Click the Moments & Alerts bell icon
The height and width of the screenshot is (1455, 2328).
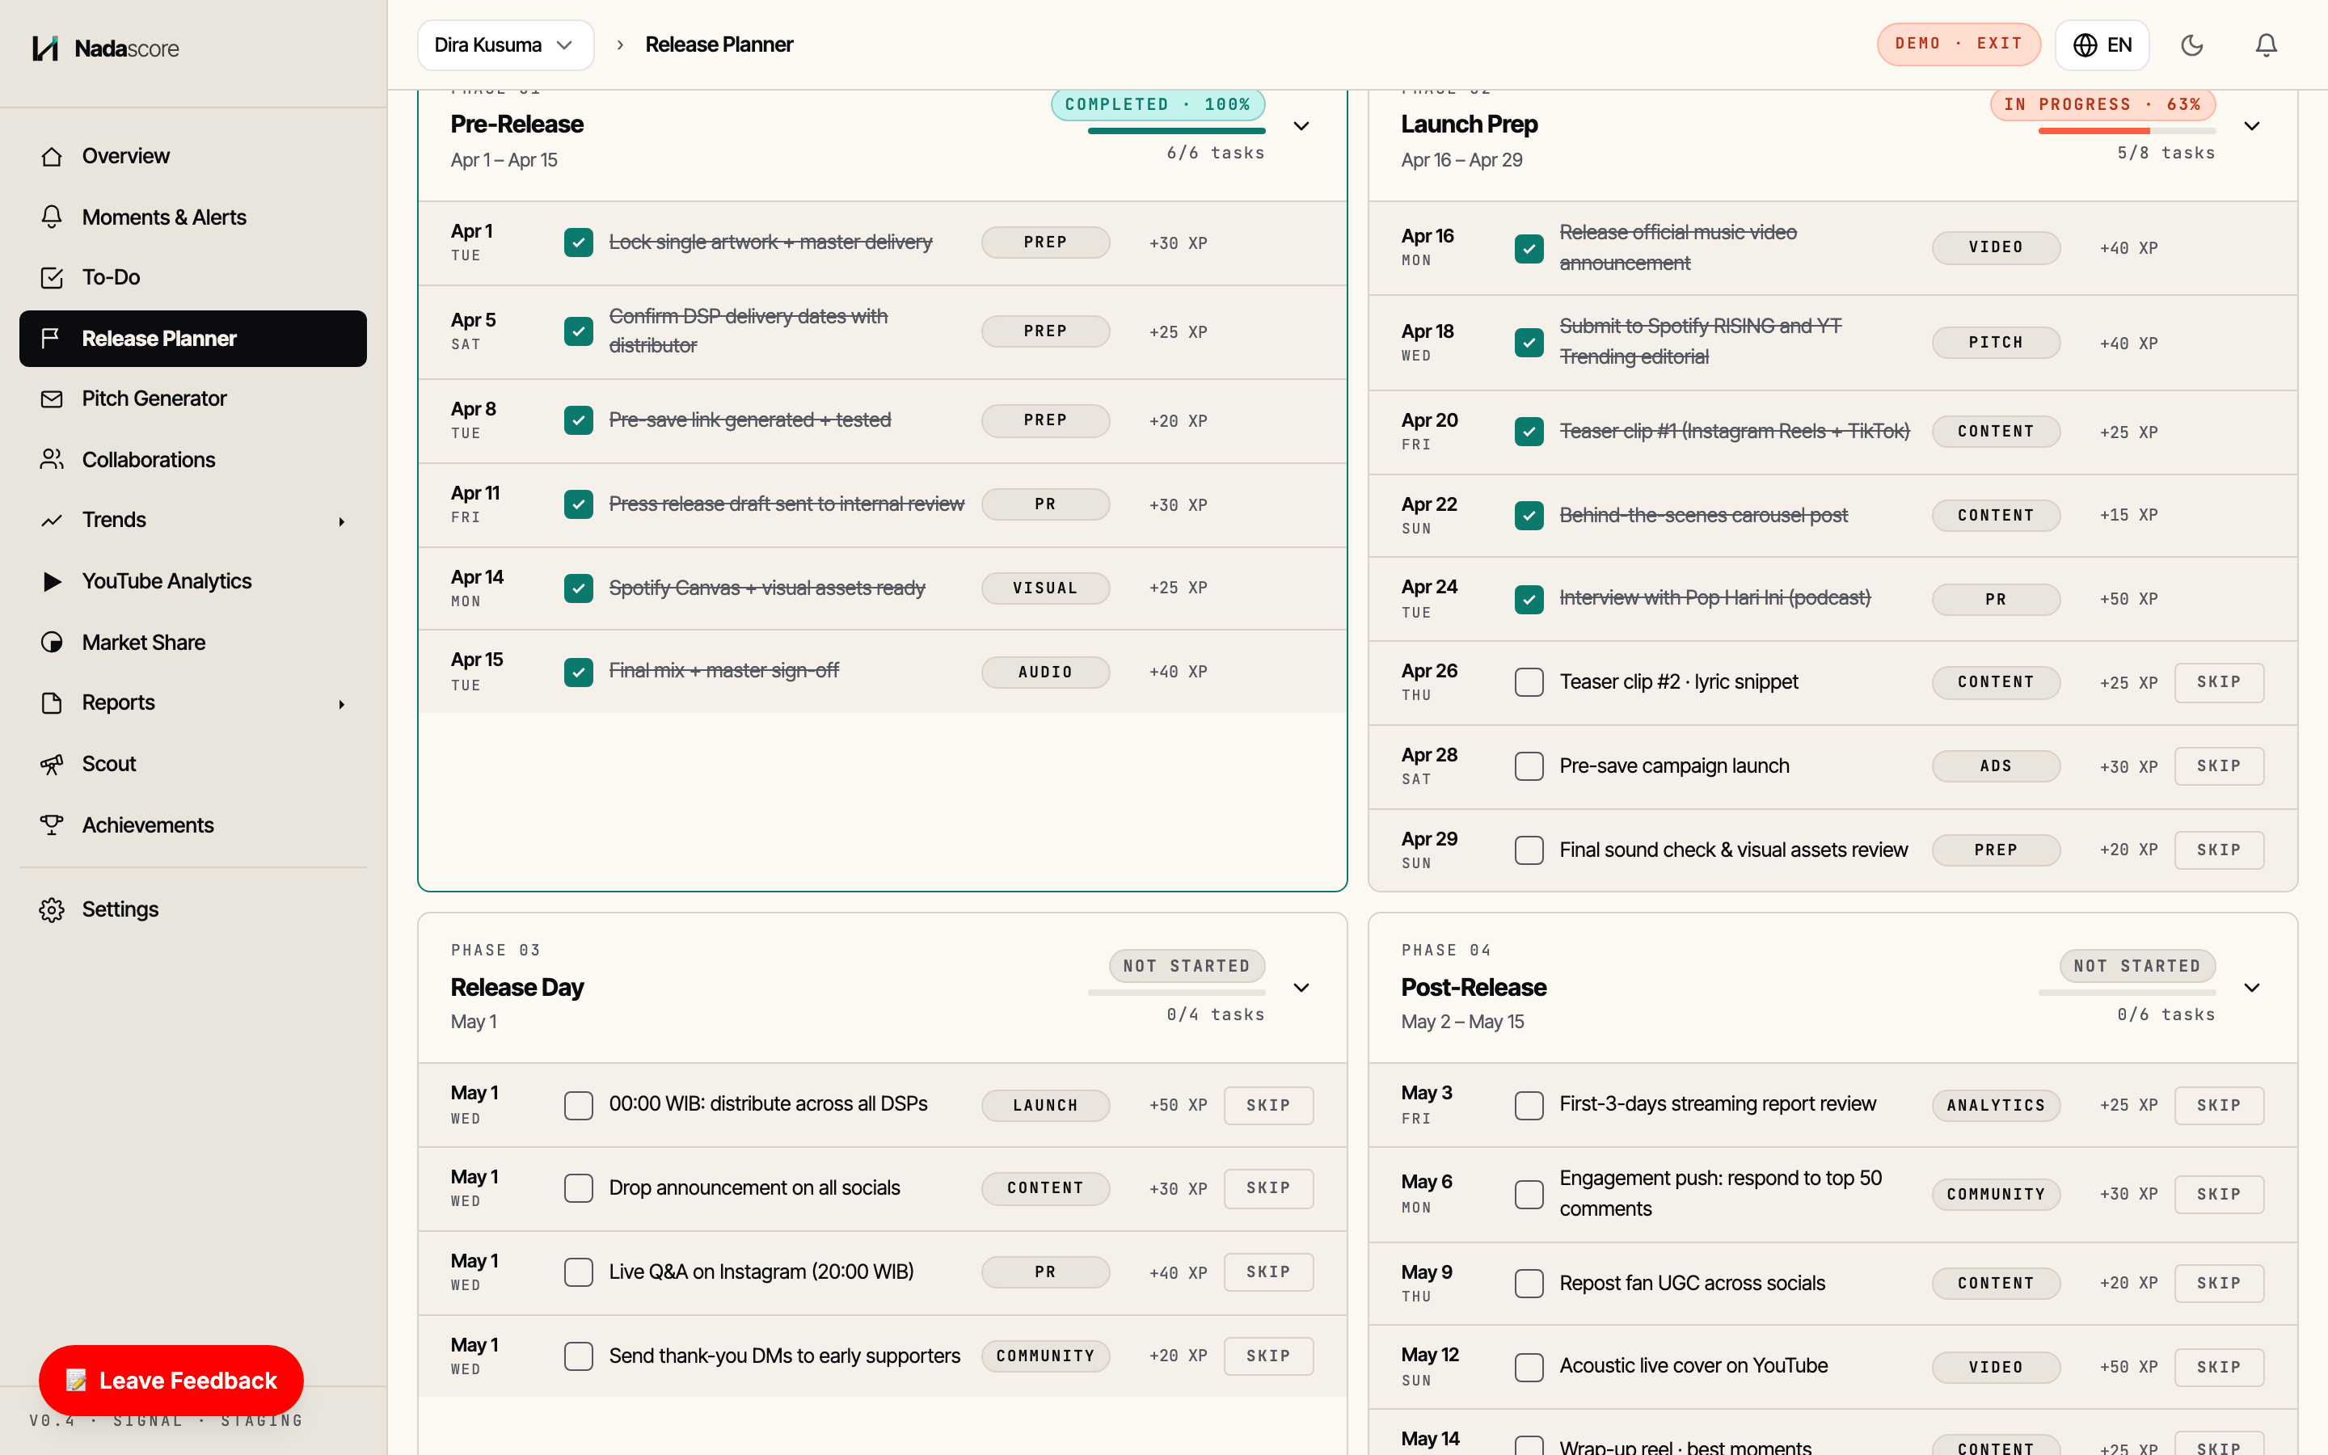(x=52, y=217)
